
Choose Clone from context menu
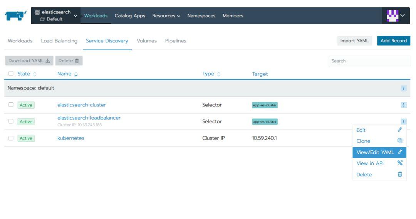tap(379, 141)
